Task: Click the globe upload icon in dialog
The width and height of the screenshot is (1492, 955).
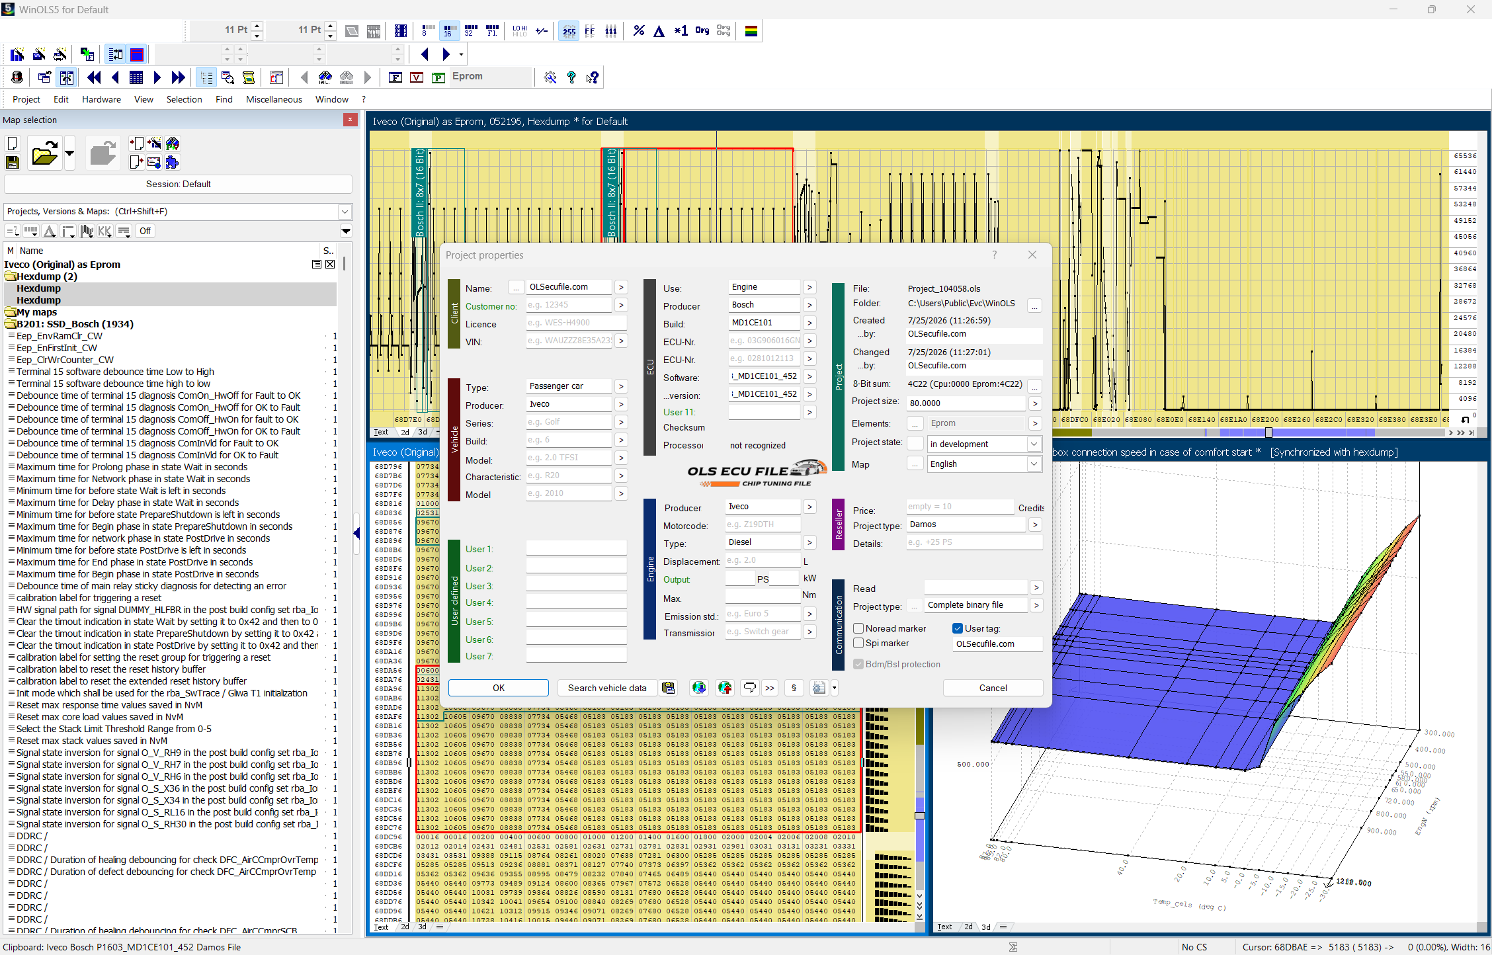Action: coord(725,688)
